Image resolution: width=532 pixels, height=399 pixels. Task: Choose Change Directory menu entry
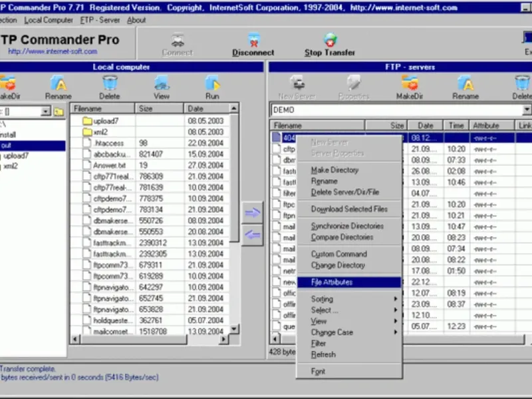pos(349,265)
